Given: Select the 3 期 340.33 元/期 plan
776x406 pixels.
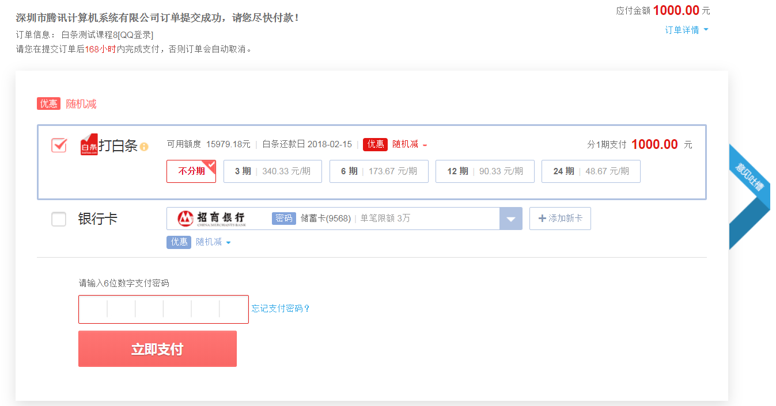Looking at the screenshot, I should (x=272, y=171).
